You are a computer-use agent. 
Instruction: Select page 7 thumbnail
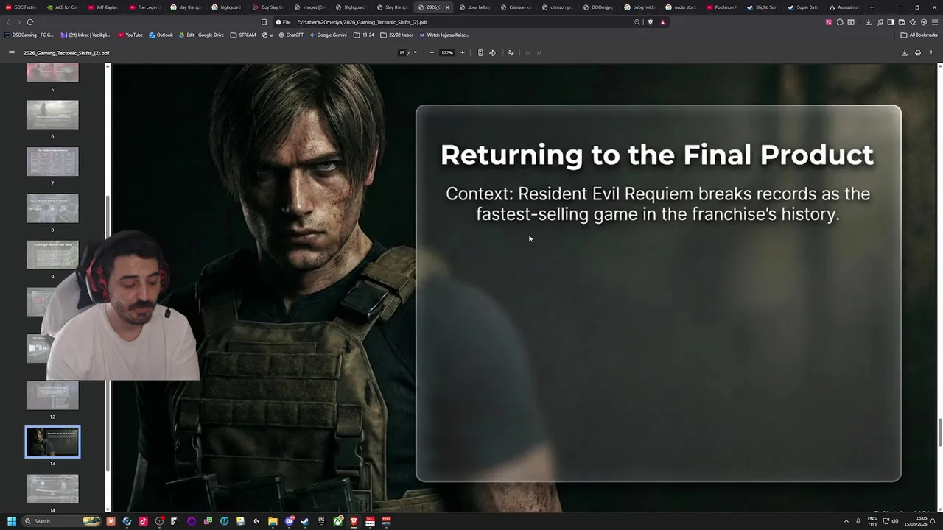tap(52, 162)
